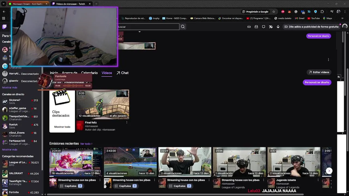Viewport: 349px width, 196px height.
Task: Go back with browser back arrow
Action: click(4, 12)
